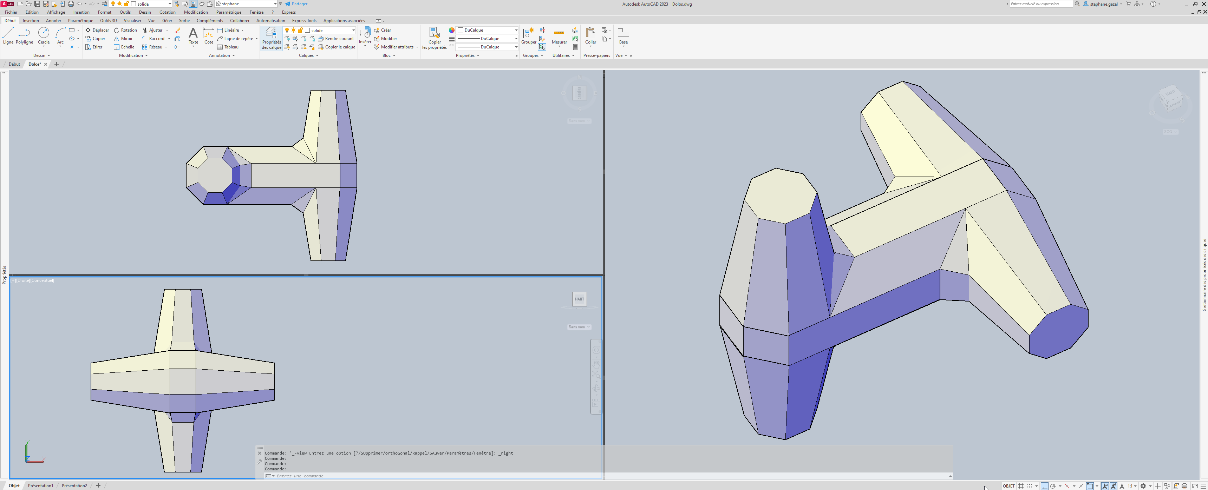Click the Insérer bloc icon
Screen dimensions: 1208x490
(x=365, y=35)
